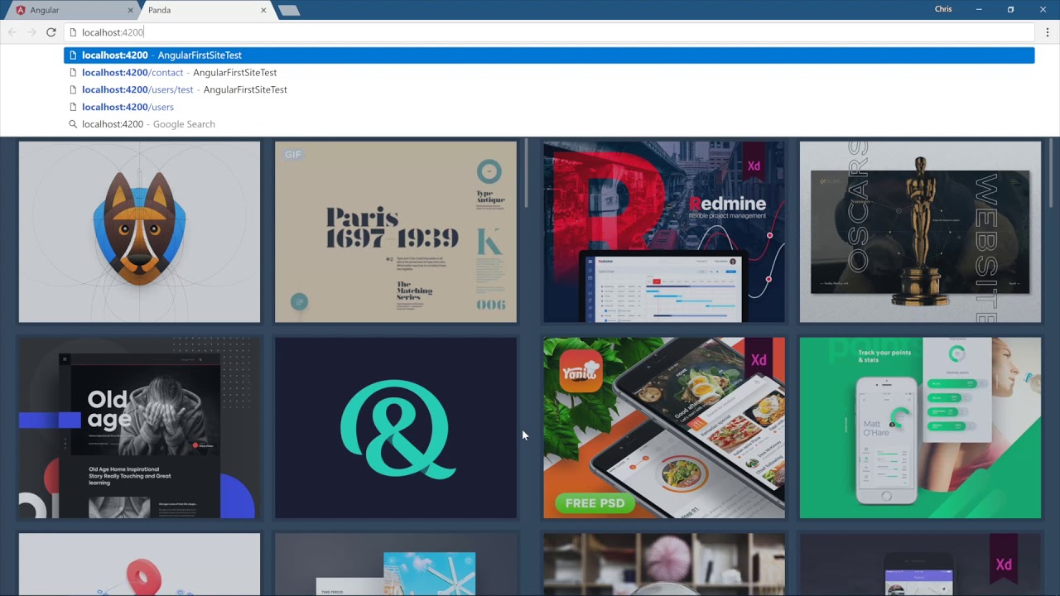Restore down the Chrome window
This screenshot has height=596, width=1060.
(1010, 9)
